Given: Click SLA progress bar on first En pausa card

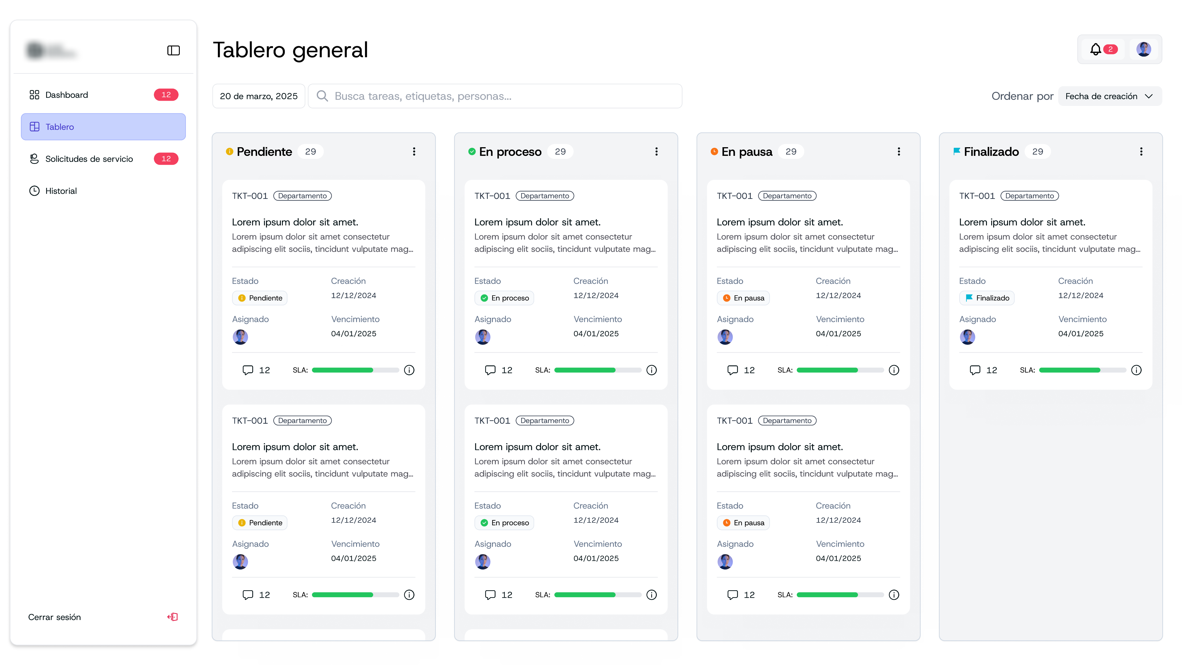Looking at the screenshot, I should (840, 370).
